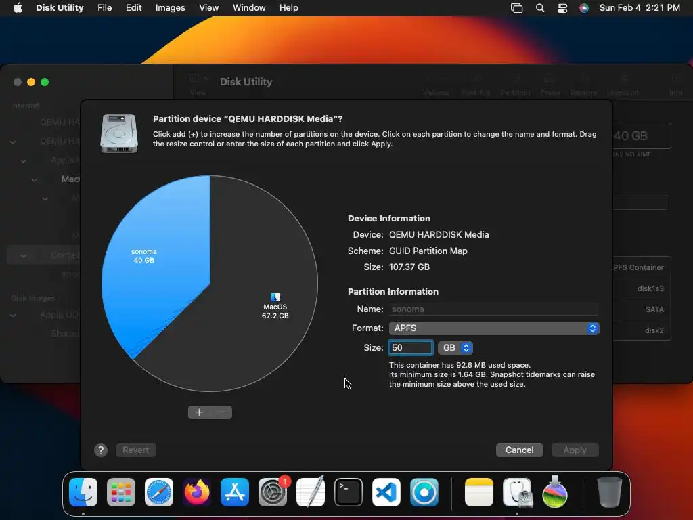This screenshot has width=693, height=520.
Task: Open Disk Utility from the Dock
Action: coord(517,492)
